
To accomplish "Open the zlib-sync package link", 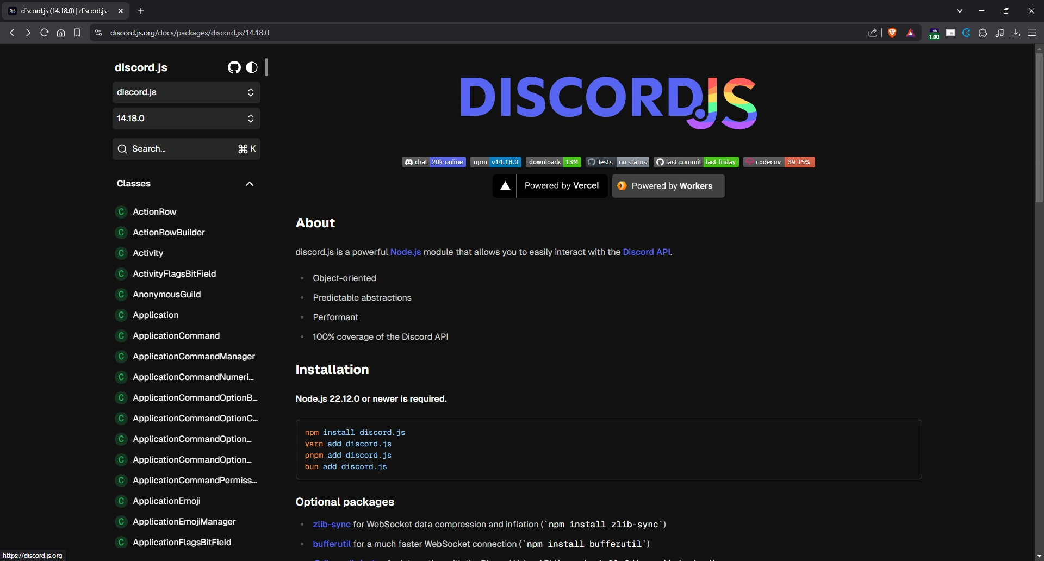I will point(332,525).
